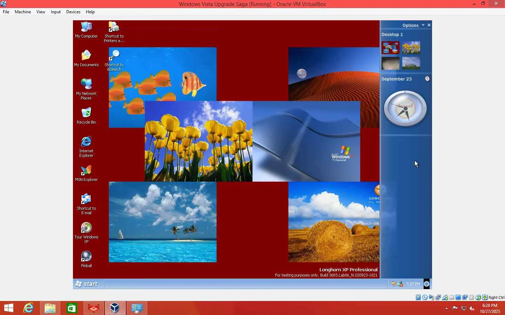
Task: Open File Explorer from host taskbar
Action: tap(50, 308)
